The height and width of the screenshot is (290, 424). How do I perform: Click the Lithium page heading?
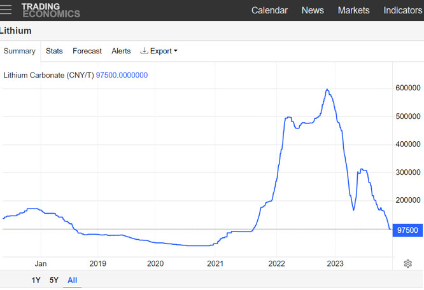pyautogui.click(x=16, y=31)
